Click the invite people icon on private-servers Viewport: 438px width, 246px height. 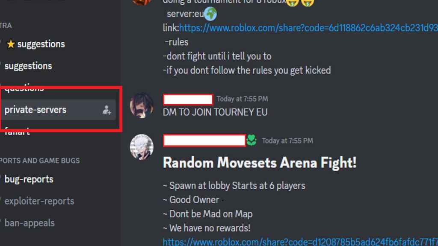point(107,110)
